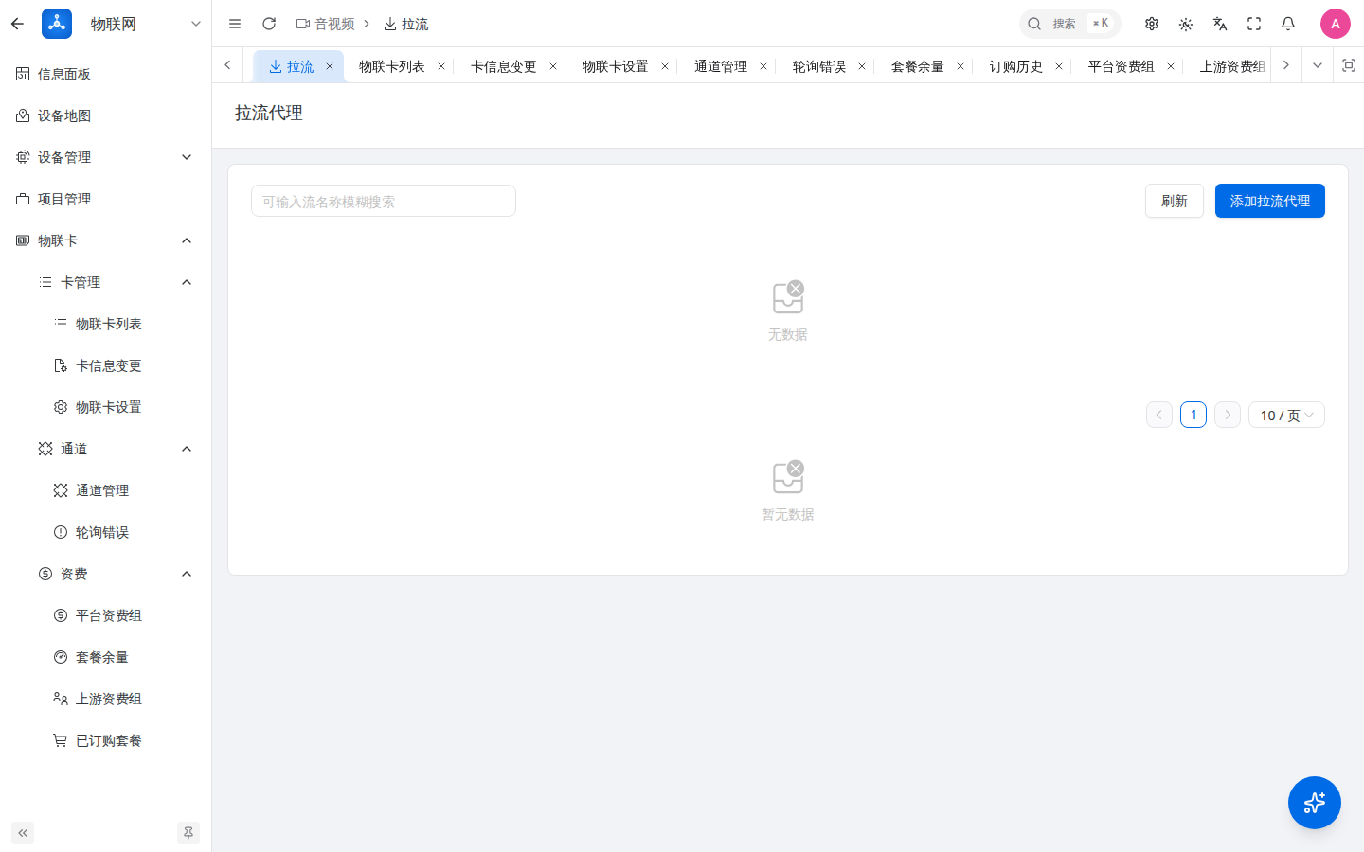The height and width of the screenshot is (852, 1364).
Task: Open 卡信息变更 in the sidebar
Action: [x=105, y=365]
